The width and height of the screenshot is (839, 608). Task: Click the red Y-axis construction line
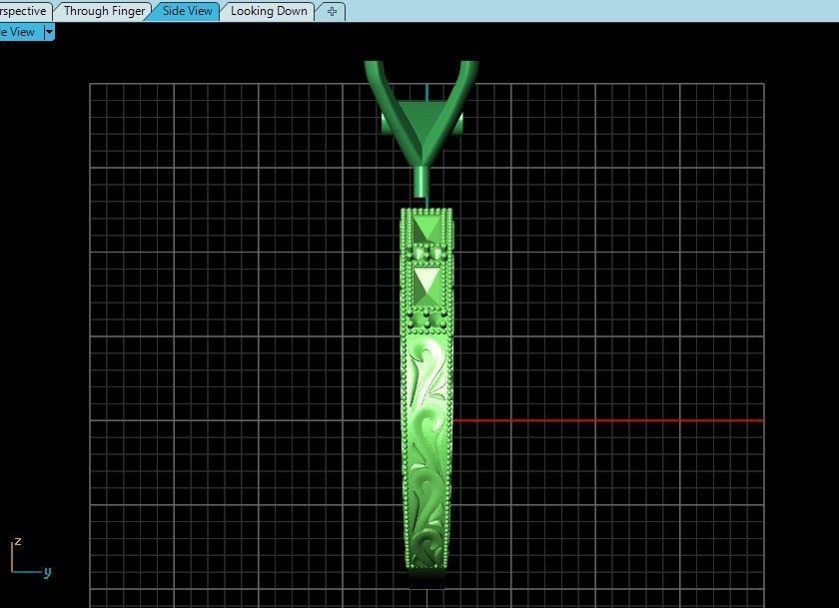coord(608,421)
